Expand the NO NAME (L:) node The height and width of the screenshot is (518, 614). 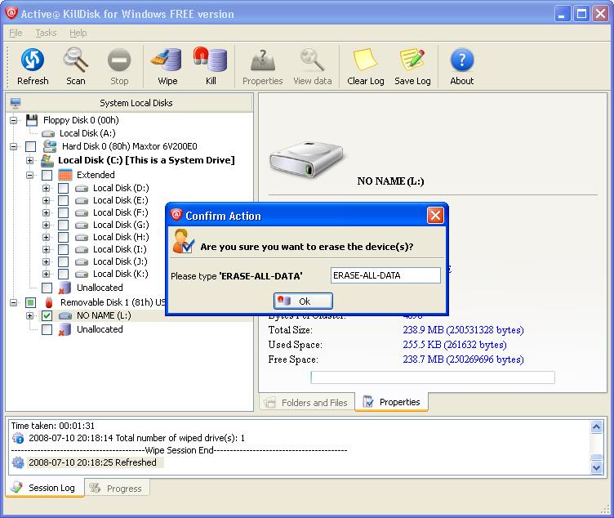click(30, 316)
